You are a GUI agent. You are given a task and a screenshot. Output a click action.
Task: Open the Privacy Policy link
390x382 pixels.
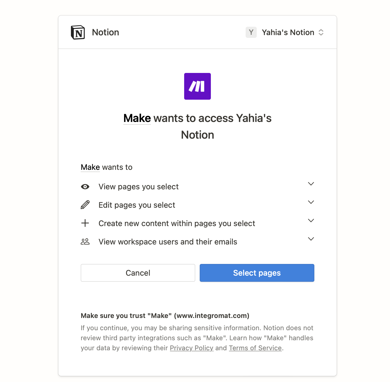tap(192, 348)
